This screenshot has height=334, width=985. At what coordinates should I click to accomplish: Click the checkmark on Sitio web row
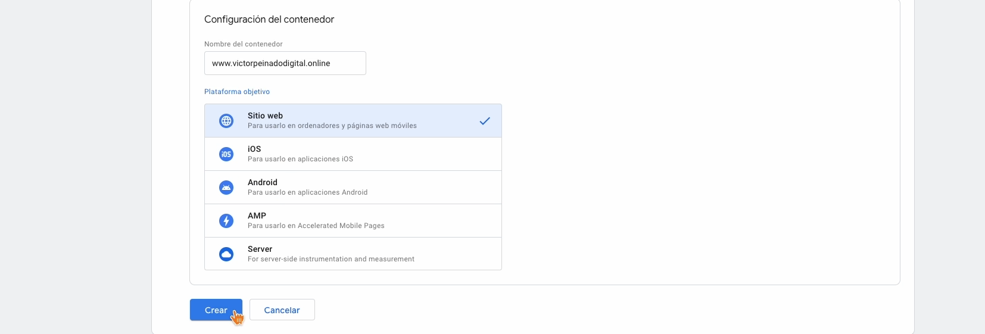pyautogui.click(x=485, y=121)
